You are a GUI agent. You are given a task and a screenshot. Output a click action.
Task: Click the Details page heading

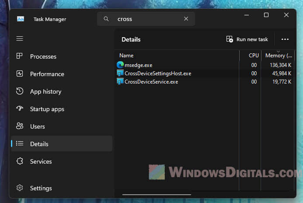click(131, 40)
